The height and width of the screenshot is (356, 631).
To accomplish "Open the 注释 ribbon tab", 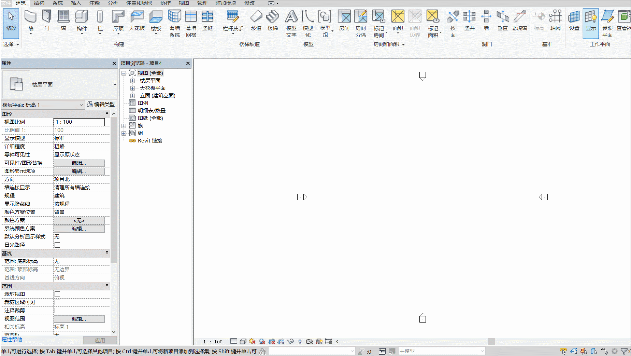I will (95, 3).
